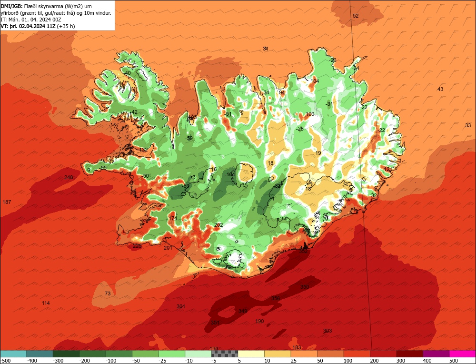The width and height of the screenshot is (476, 364).
Task: Click the '-104' value beside the central glacier outline
Action: (x=230, y=174)
